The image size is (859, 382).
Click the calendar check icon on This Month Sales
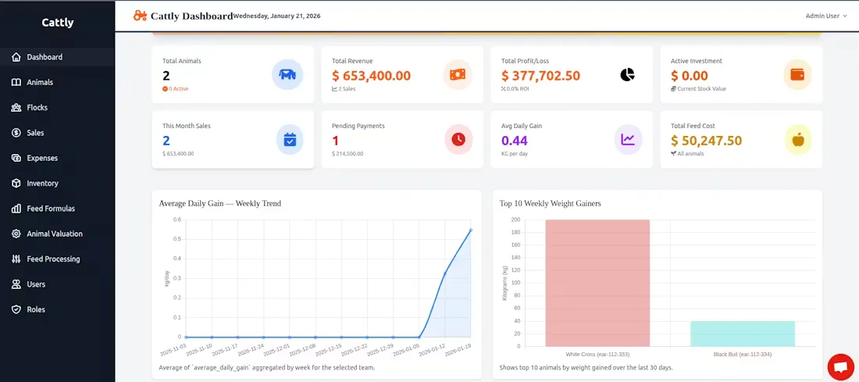290,139
